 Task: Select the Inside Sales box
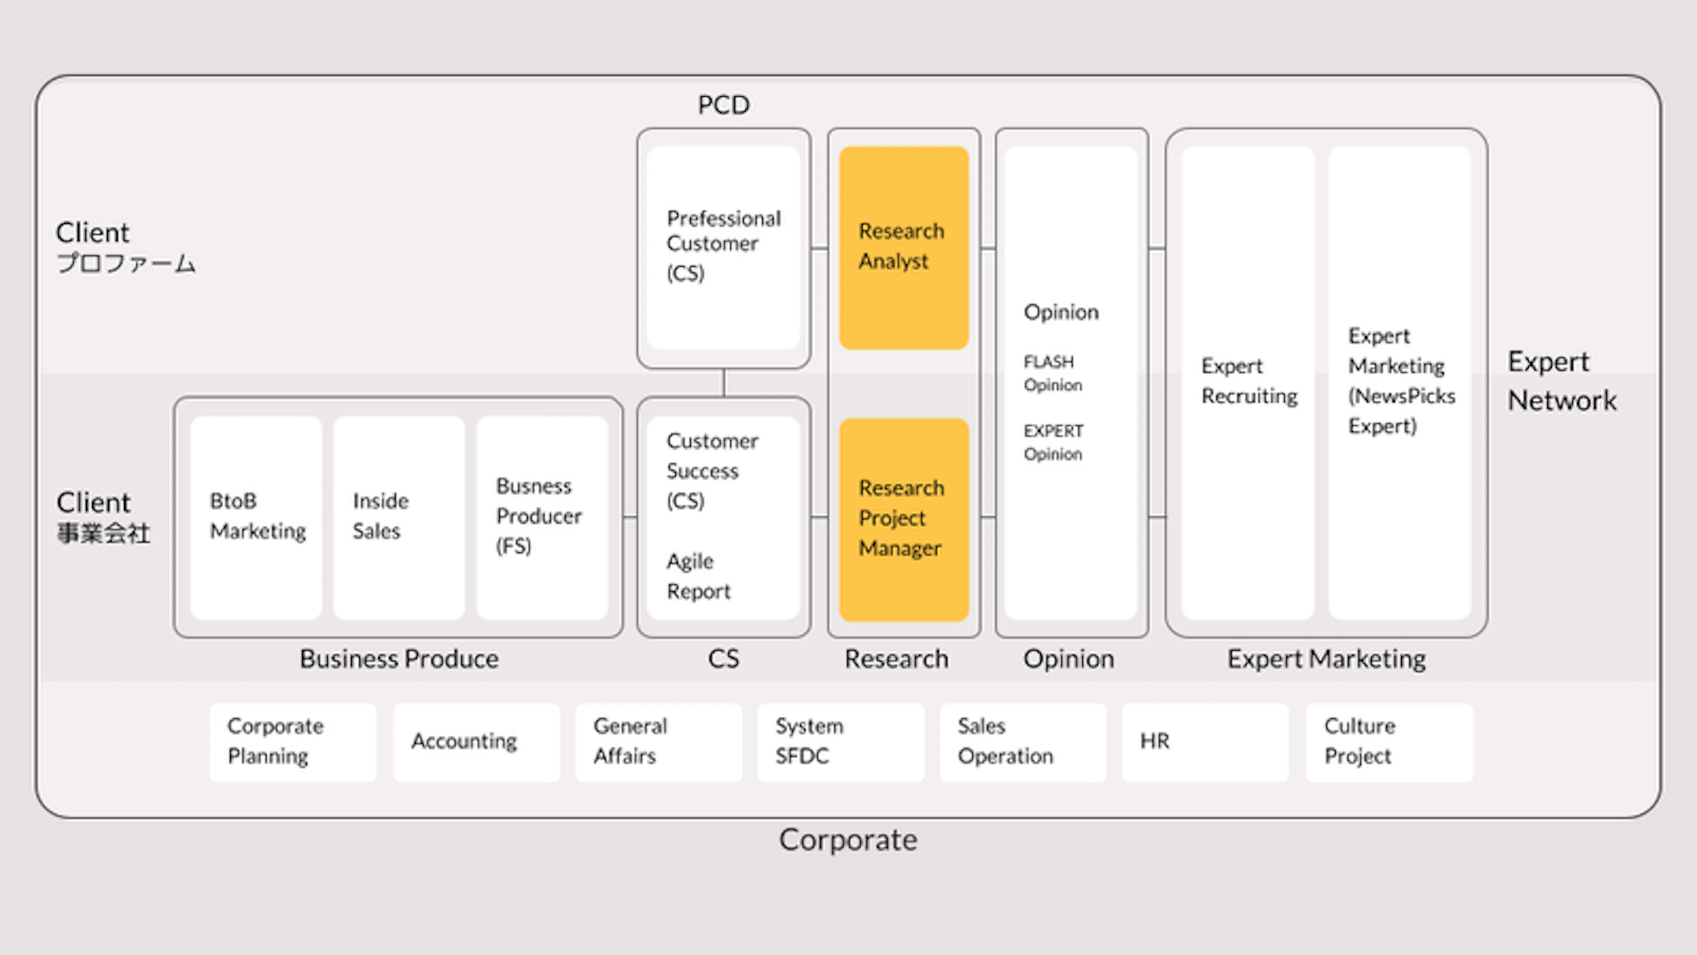pos(399,517)
